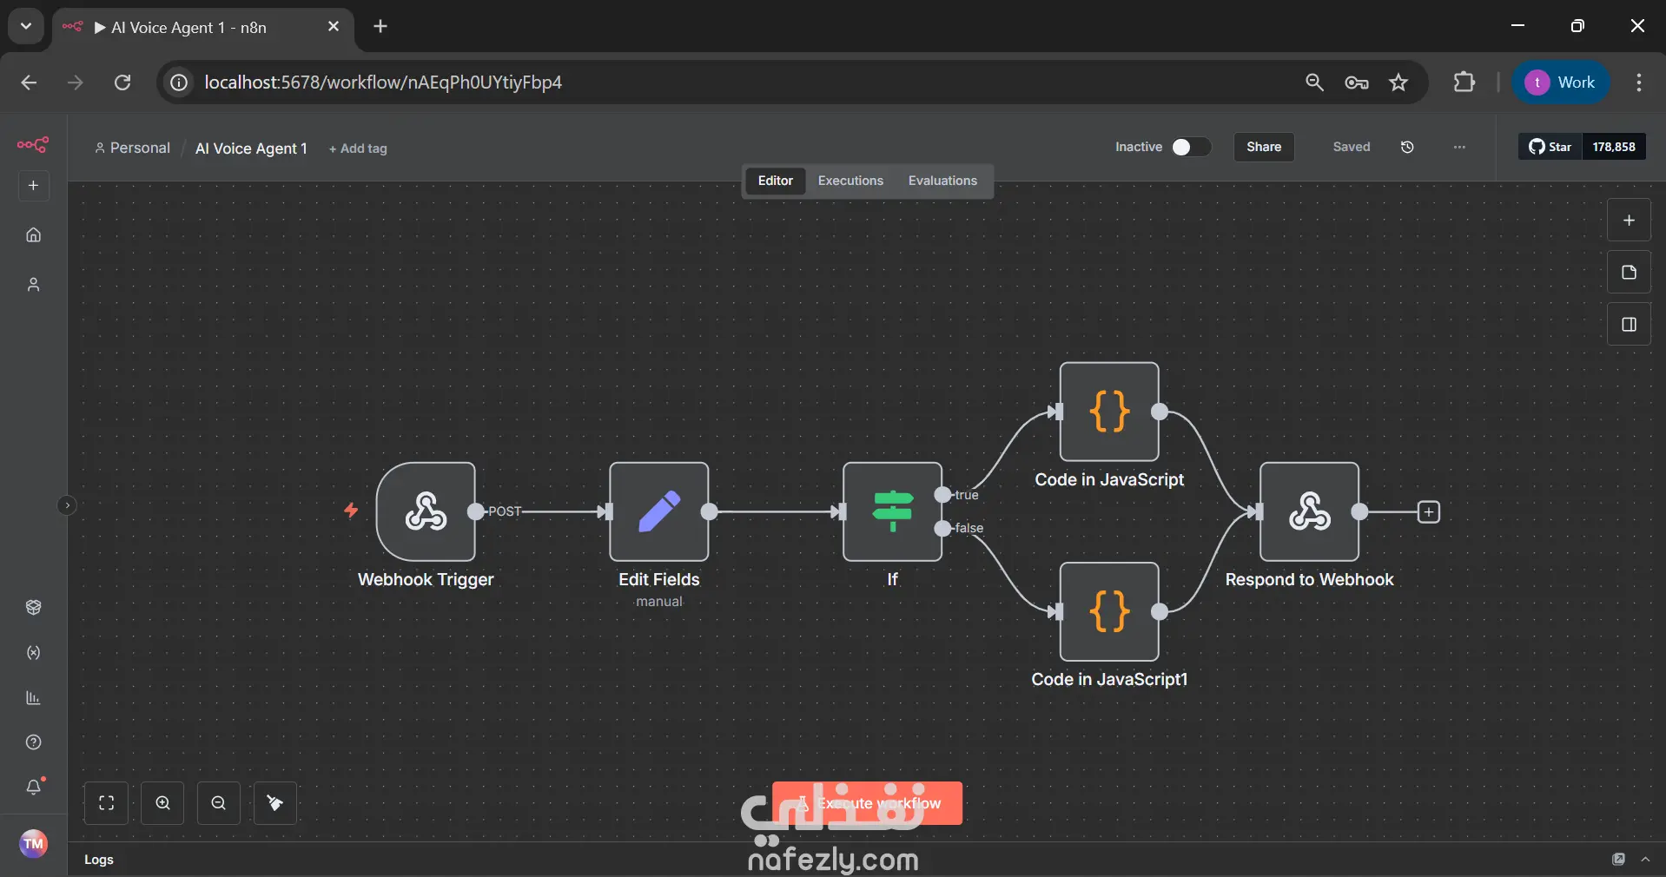The image size is (1666, 877).
Task: Click the 178,858 star count
Action: [1614, 147]
